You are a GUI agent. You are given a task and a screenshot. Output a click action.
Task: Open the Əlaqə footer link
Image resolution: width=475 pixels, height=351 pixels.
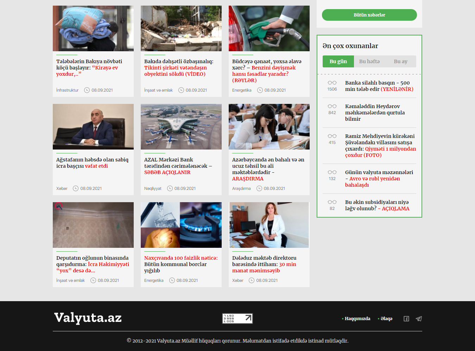tap(386, 319)
